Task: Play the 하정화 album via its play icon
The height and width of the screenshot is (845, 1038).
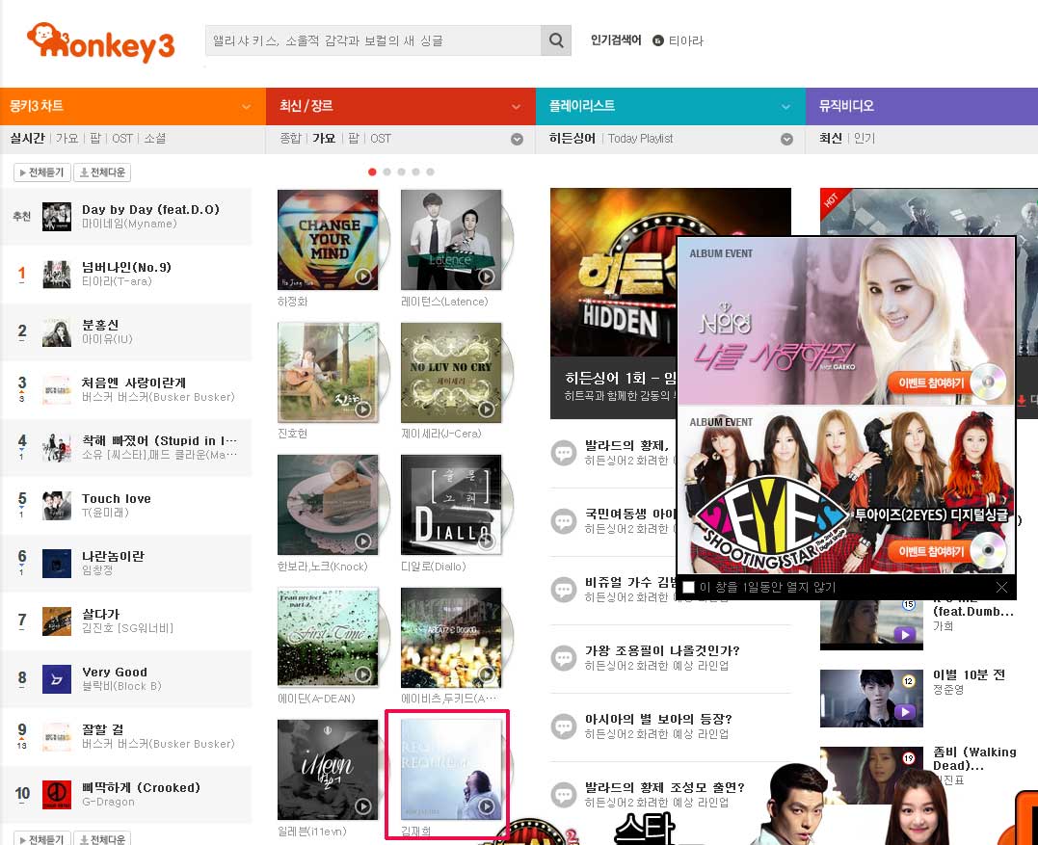Action: coord(362,277)
